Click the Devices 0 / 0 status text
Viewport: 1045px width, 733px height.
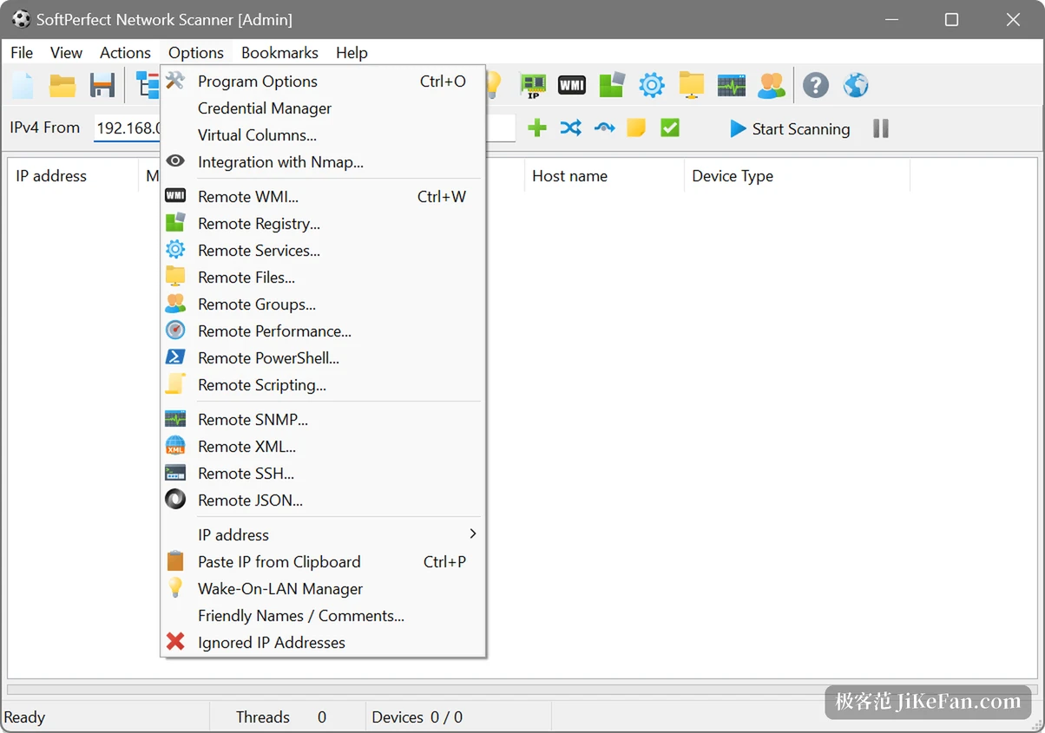(417, 717)
